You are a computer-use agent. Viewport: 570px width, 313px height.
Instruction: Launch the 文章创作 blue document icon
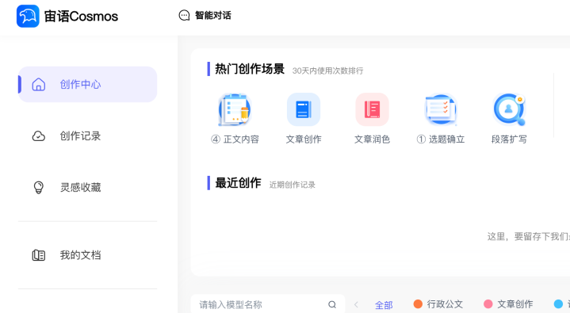tap(304, 109)
